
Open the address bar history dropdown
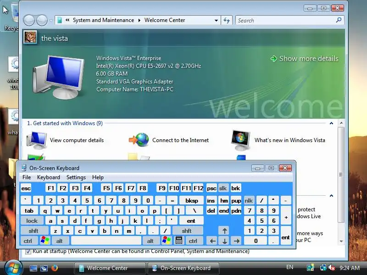[x=216, y=20]
